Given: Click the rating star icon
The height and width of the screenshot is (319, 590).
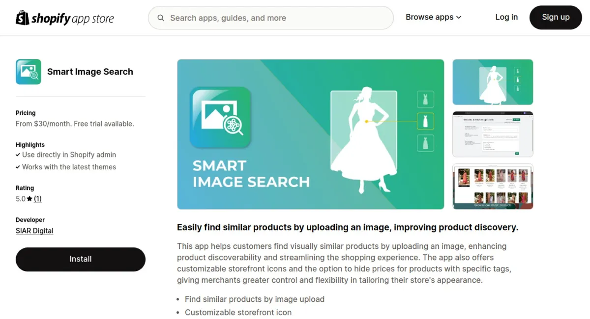Looking at the screenshot, I should click(x=29, y=199).
